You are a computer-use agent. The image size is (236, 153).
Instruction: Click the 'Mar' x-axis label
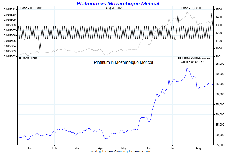pyautogui.click(x=77, y=148)
